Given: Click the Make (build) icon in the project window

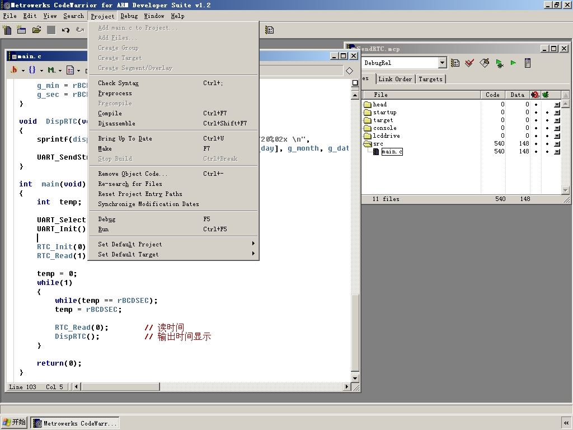Looking at the screenshot, I should (484, 63).
